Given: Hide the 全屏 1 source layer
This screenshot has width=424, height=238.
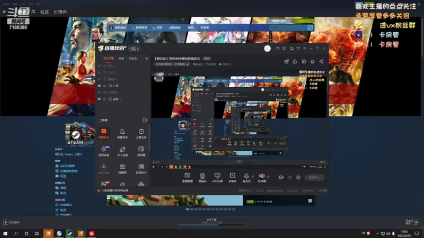Looking at the screenshot, I should point(99,99).
